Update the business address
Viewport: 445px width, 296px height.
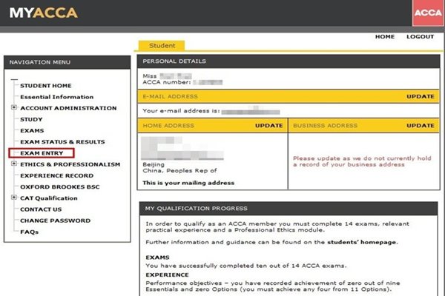pyautogui.click(x=420, y=126)
